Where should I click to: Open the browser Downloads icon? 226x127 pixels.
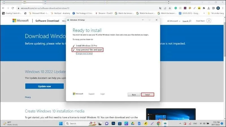click(208, 8)
